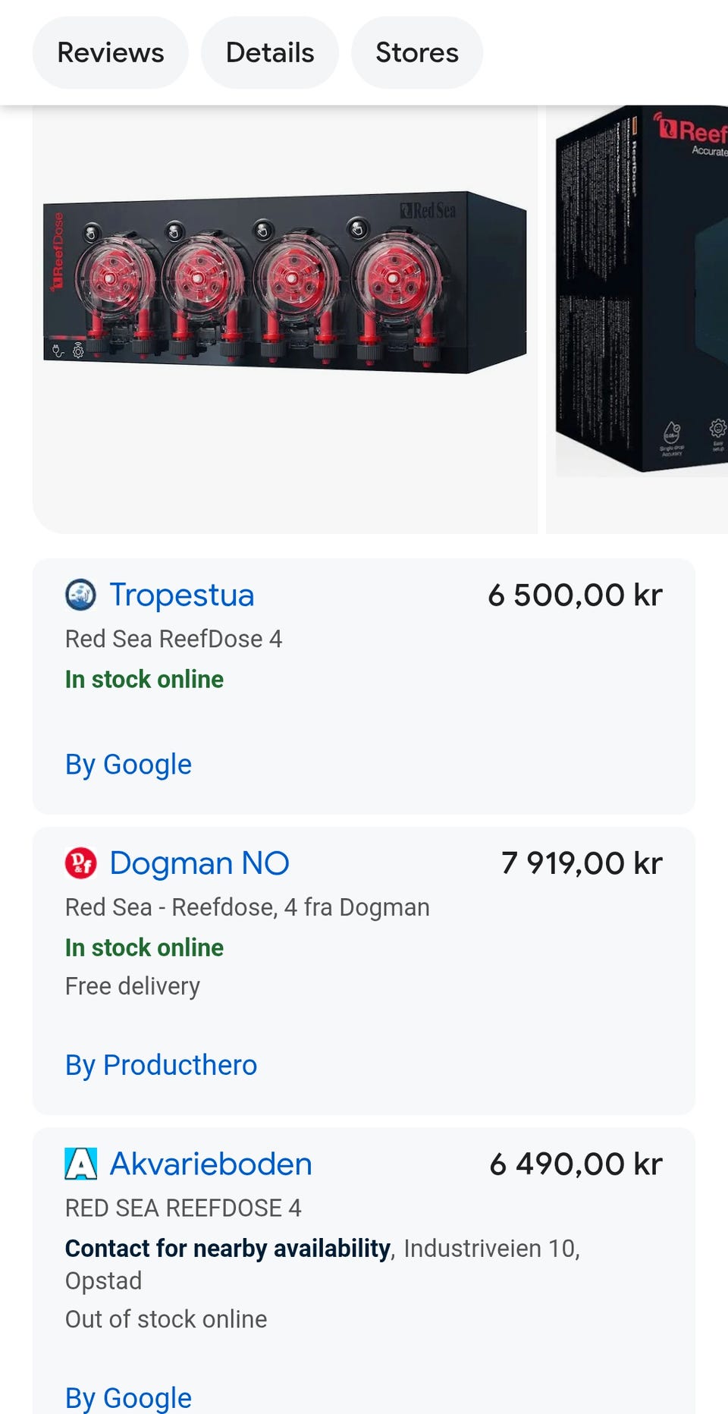Open the Tropestua store link
The height and width of the screenshot is (1414, 728).
tap(182, 595)
